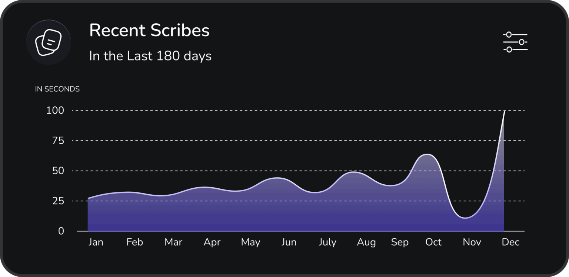This screenshot has height=277, width=569.
Task: Click the 'IN SECONDS' axis unit label
Action: point(57,89)
